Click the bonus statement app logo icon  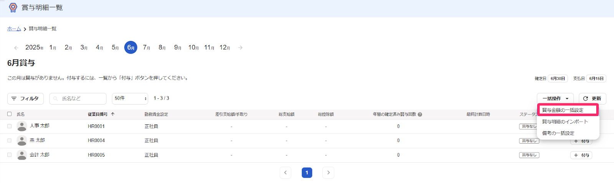pyautogui.click(x=13, y=8)
